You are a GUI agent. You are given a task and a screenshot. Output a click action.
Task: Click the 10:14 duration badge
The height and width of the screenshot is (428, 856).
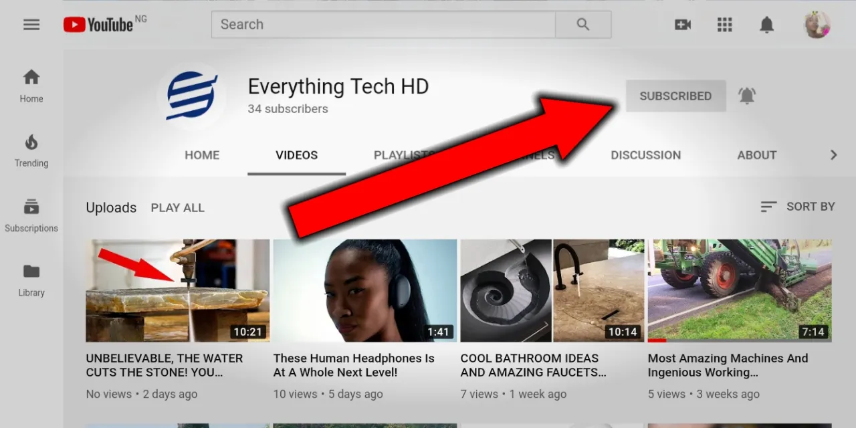coord(622,332)
